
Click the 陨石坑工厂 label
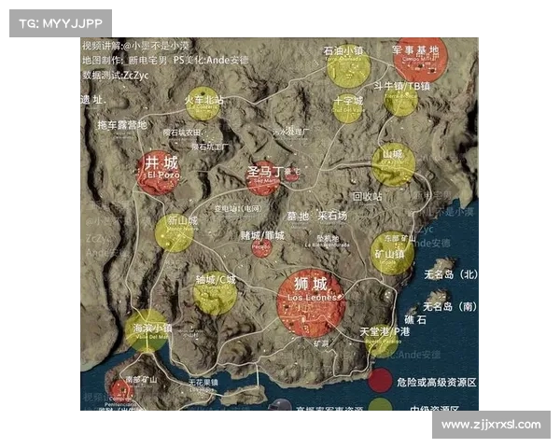(210, 147)
